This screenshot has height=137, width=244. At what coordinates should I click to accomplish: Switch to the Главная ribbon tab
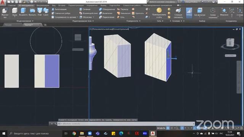click(12, 5)
